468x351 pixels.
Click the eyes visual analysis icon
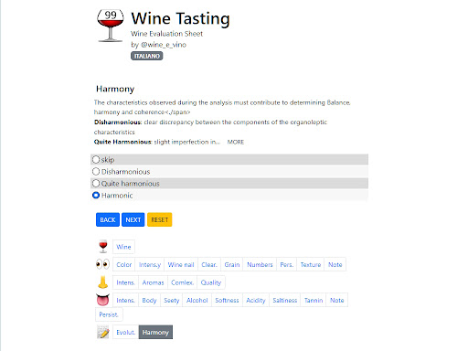click(x=102, y=264)
